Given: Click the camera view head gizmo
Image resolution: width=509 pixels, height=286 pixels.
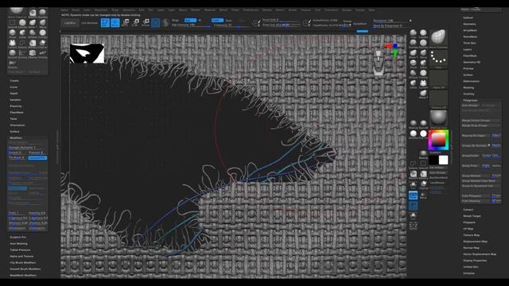Looking at the screenshot, I should (379, 64).
